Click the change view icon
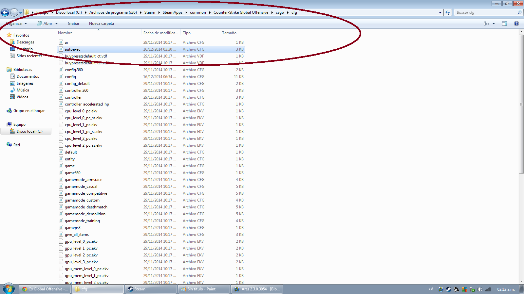Viewport: 524px width, 294px height. coord(487,24)
